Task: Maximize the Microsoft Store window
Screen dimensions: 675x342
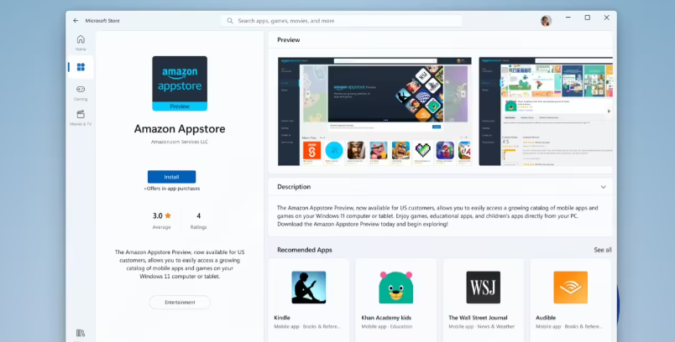Action: [587, 18]
